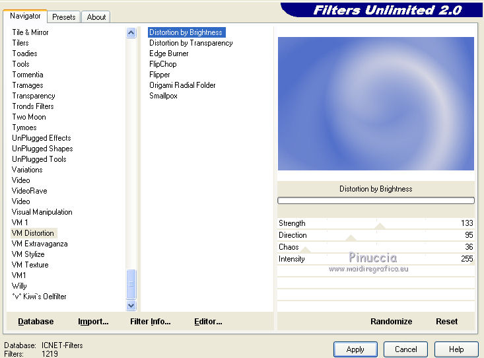Select FlipChop filter
Screen dimensions: 484x358
(x=162, y=64)
